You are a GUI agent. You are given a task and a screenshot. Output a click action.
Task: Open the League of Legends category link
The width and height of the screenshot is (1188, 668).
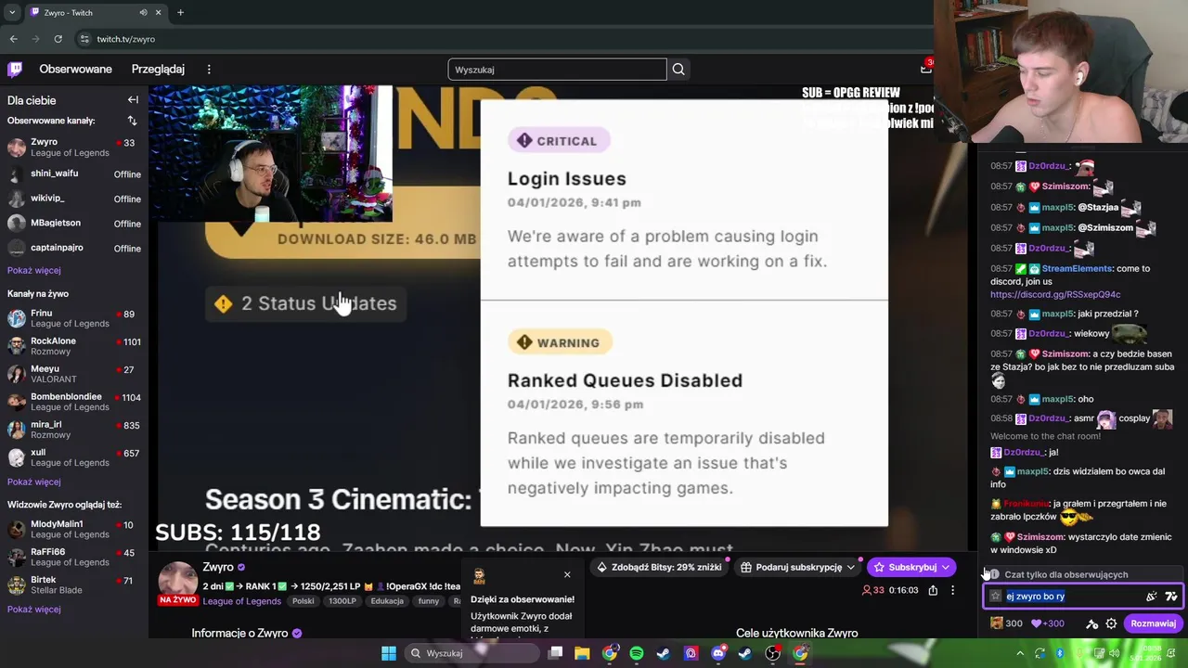pyautogui.click(x=242, y=601)
